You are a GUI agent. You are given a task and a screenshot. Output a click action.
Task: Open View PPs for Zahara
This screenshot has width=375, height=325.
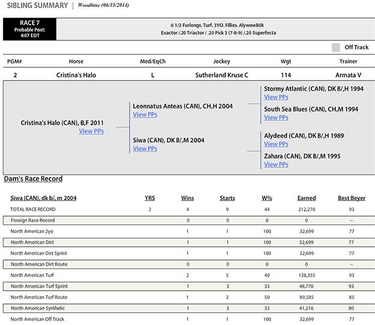276,164
